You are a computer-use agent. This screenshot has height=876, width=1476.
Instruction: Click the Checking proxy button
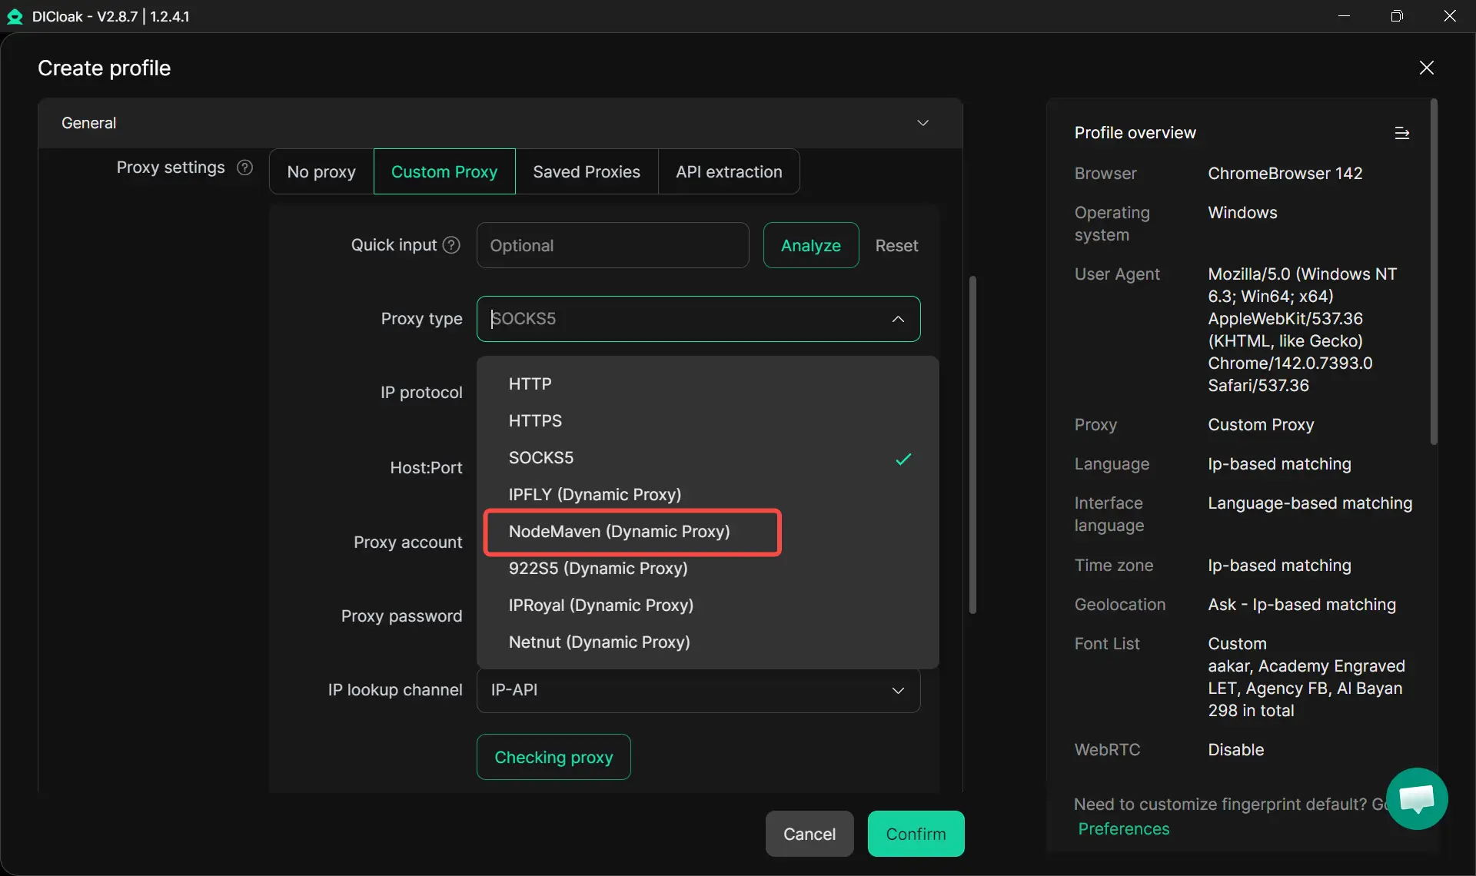point(553,757)
